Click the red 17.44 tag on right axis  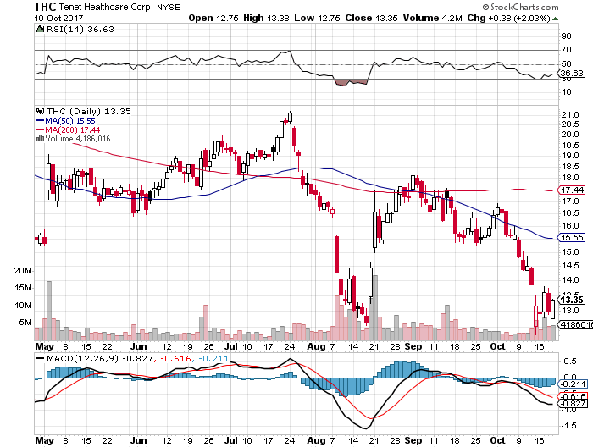572,191
